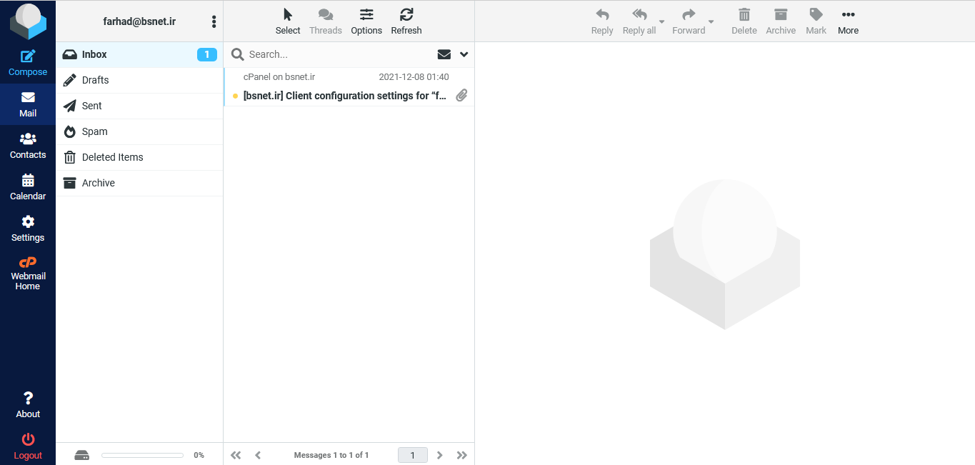Refresh the message list
The height and width of the screenshot is (465, 975).
click(406, 21)
